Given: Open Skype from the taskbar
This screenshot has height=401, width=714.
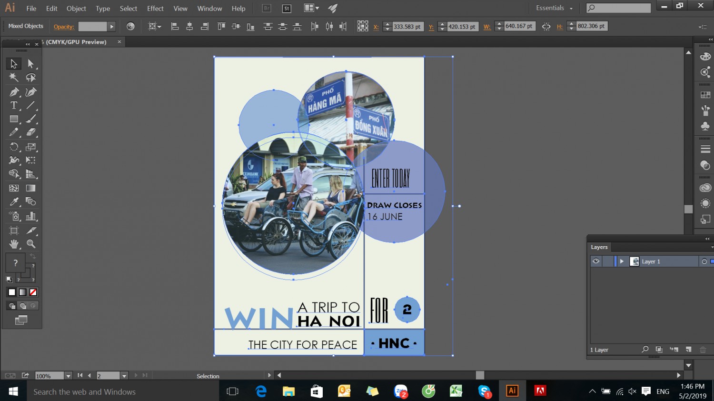Looking at the screenshot, I should (485, 391).
